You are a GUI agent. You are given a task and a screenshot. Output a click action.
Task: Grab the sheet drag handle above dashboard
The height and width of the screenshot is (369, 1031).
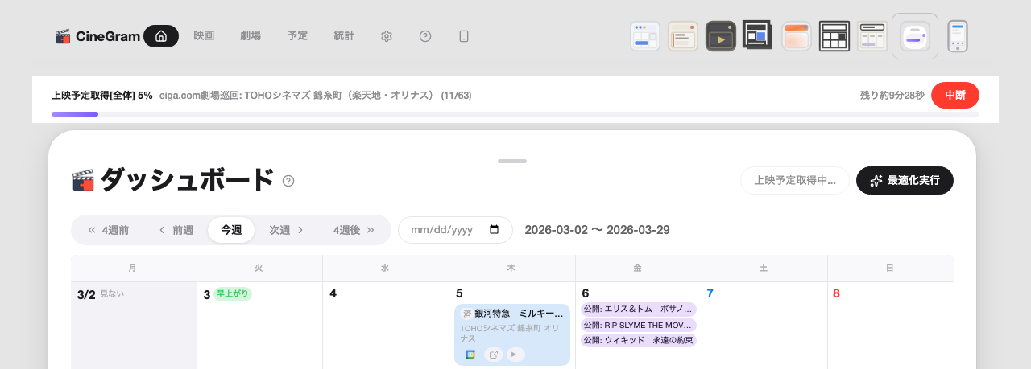point(512,161)
